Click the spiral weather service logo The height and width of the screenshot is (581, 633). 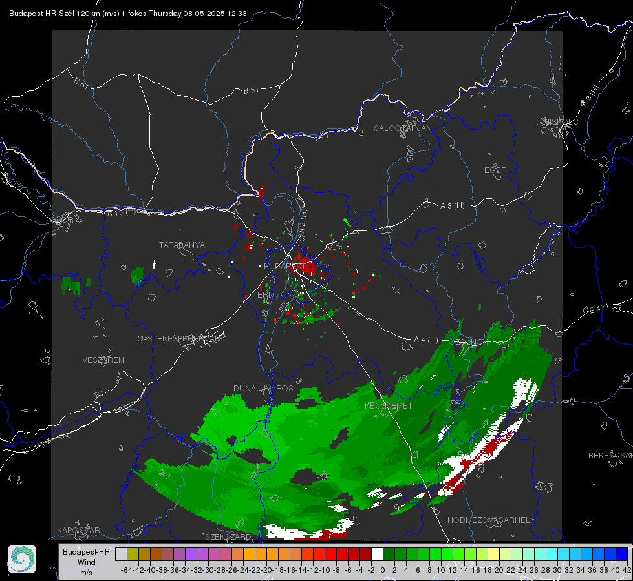tap(22, 559)
